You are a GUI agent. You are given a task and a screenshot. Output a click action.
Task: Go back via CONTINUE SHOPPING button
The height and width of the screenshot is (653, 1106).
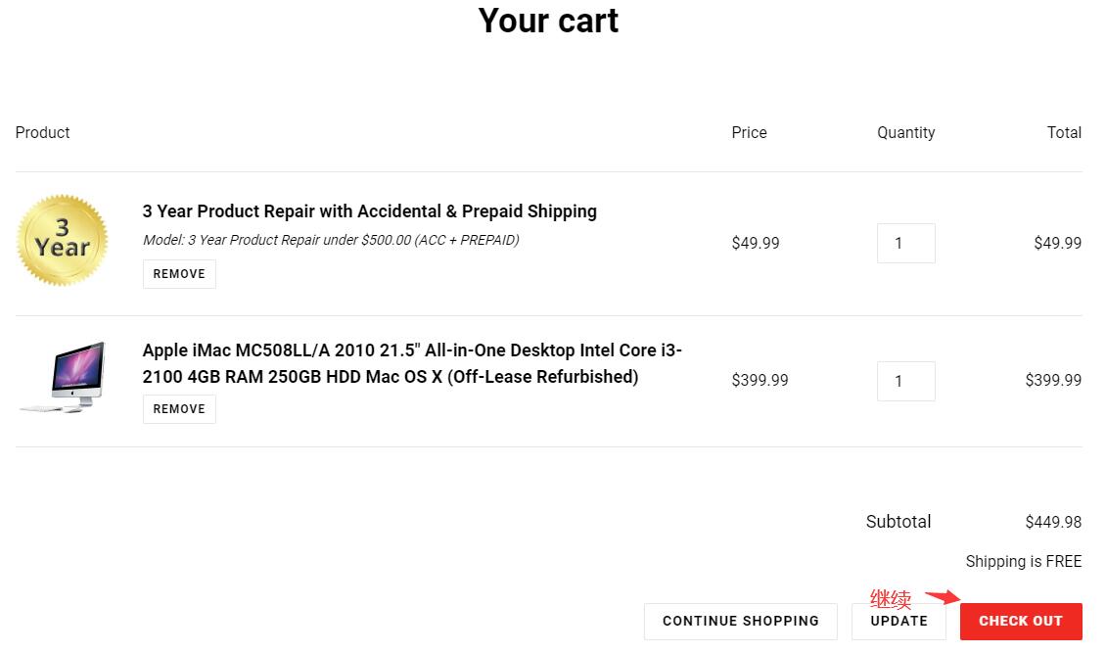pos(740,621)
